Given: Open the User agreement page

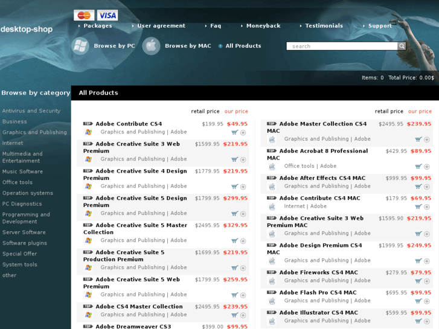Looking at the screenshot, I should click(161, 26).
